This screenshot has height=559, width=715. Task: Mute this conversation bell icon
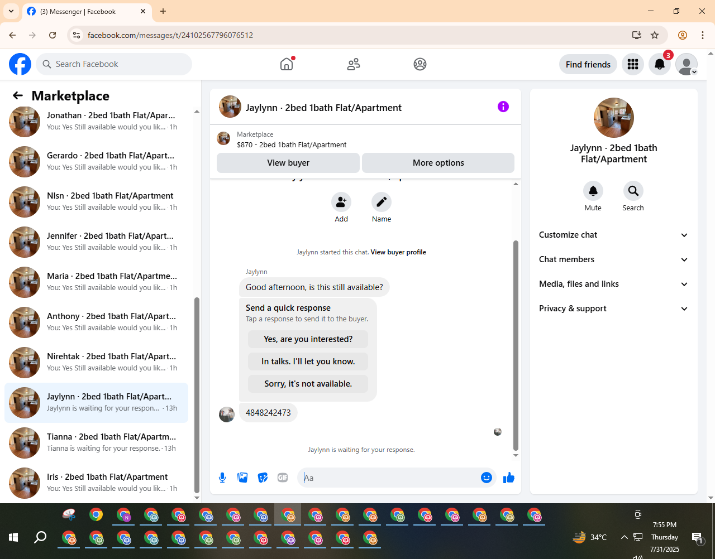pos(593,191)
